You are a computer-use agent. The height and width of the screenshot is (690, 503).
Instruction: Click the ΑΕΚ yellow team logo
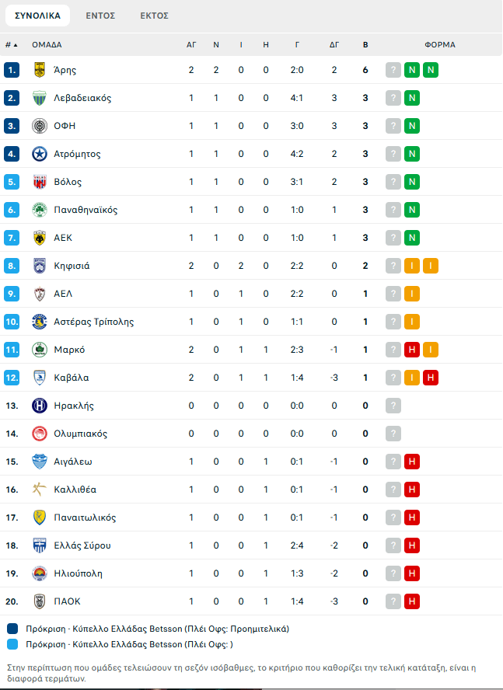point(40,238)
